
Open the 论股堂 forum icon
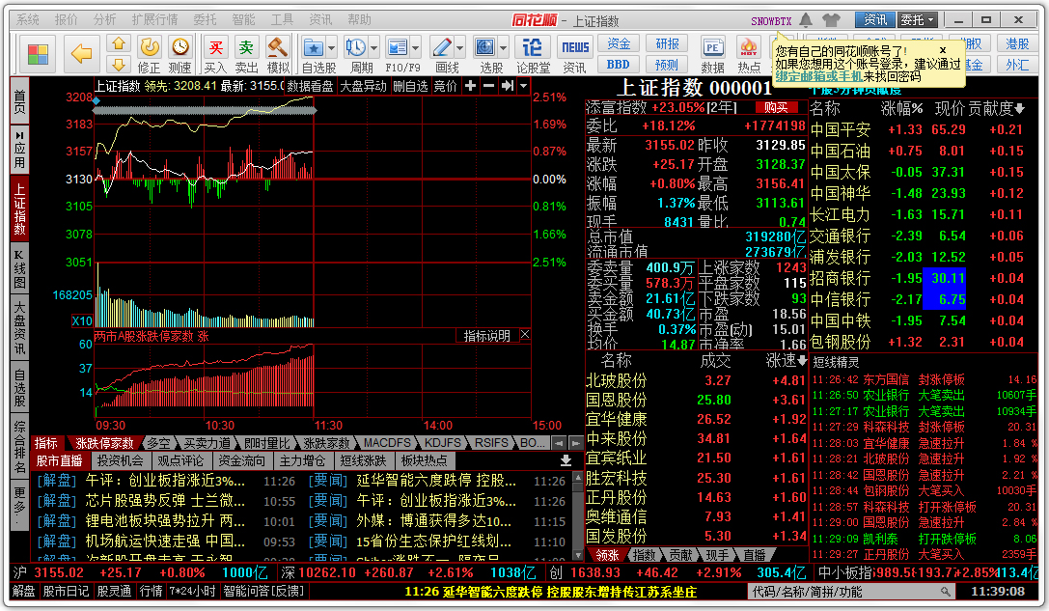(533, 54)
